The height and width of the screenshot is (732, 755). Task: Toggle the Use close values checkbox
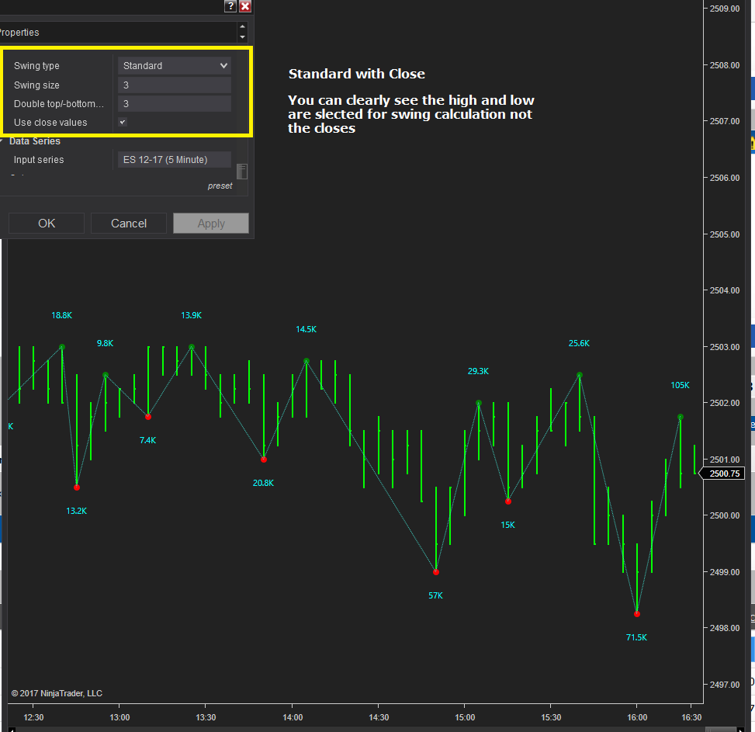123,123
